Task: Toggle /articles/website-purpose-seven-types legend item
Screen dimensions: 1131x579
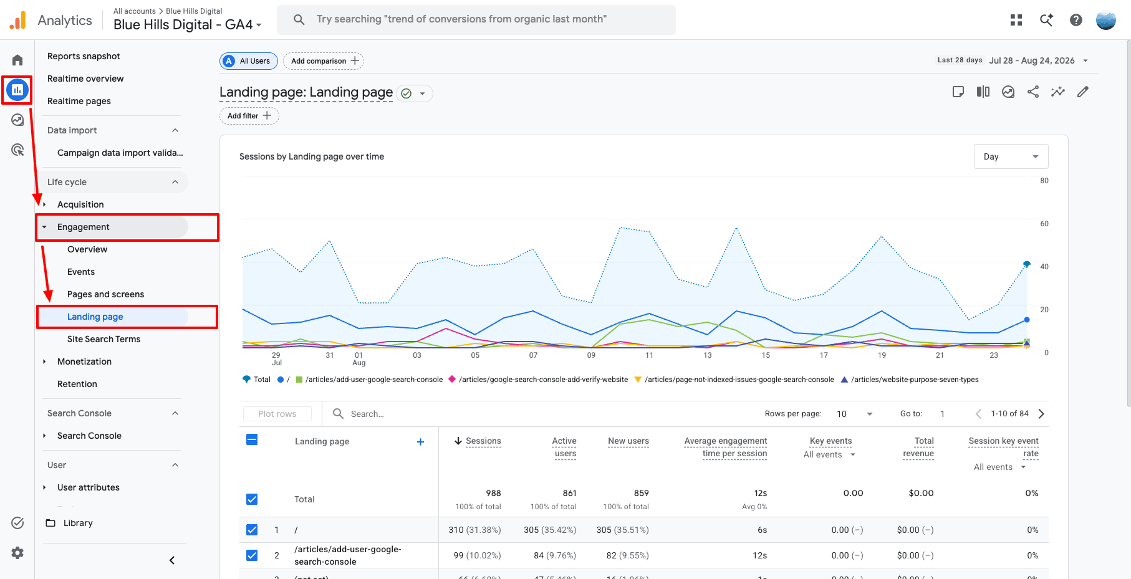Action: [x=910, y=380]
